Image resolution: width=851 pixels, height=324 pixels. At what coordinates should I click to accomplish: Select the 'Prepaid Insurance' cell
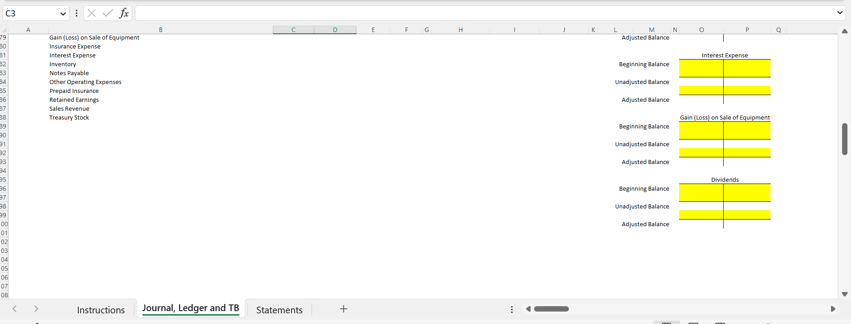click(74, 91)
